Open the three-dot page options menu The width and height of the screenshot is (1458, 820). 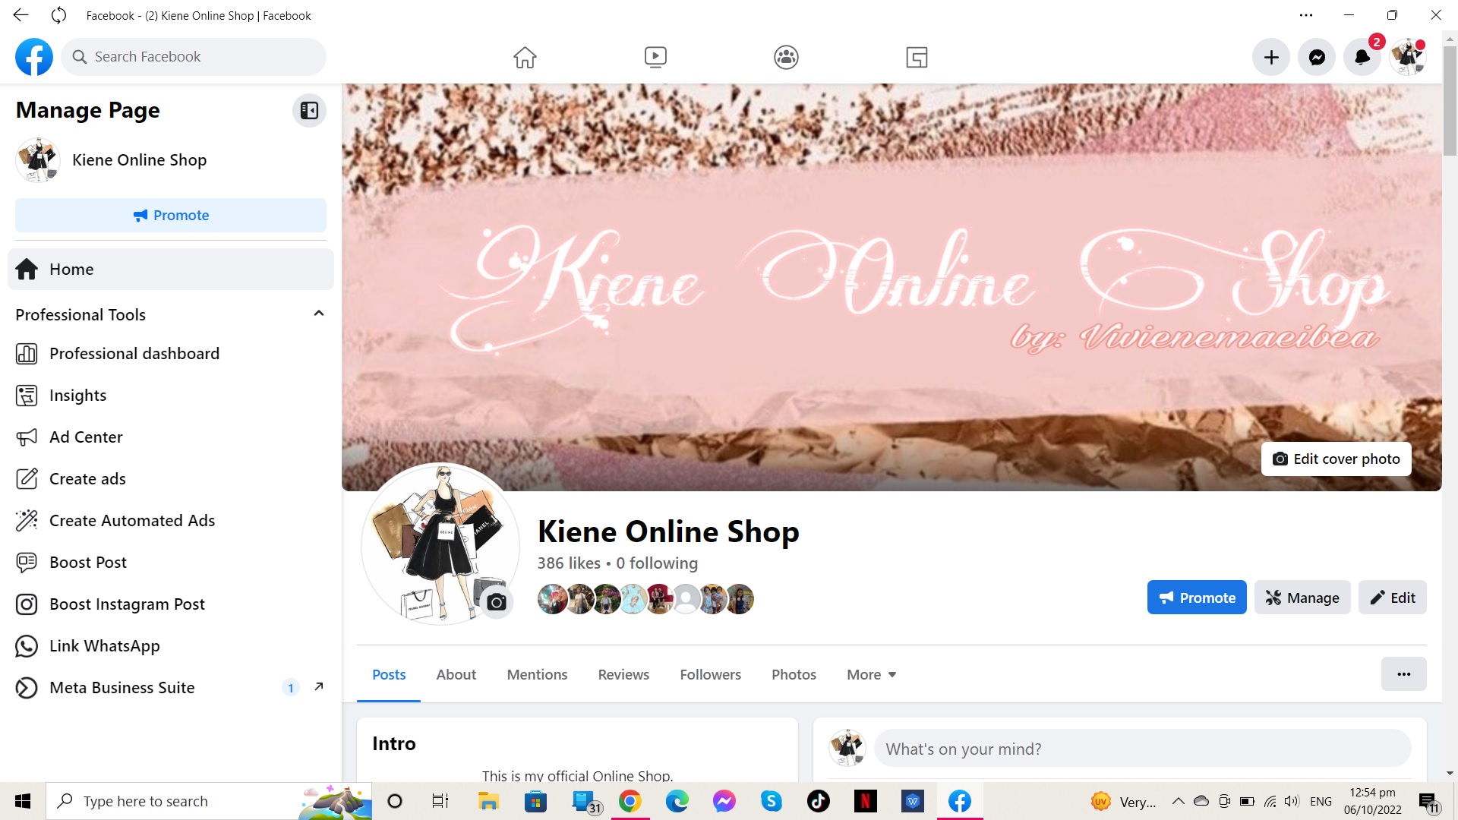pyautogui.click(x=1403, y=674)
